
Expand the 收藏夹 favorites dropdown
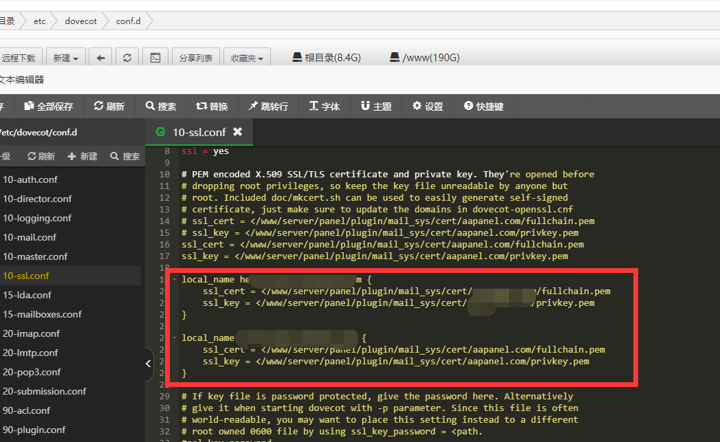[x=247, y=58]
